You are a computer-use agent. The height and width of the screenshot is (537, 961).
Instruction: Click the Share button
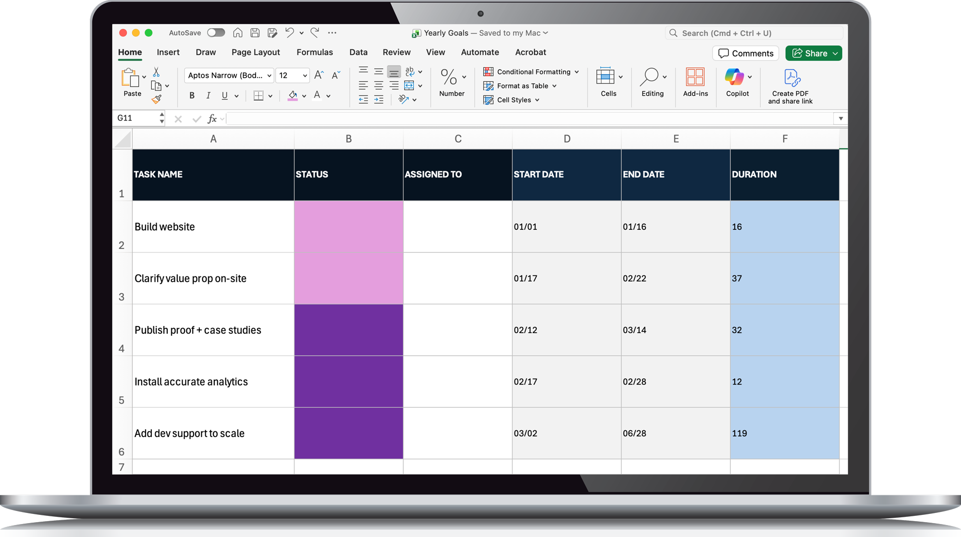point(813,53)
